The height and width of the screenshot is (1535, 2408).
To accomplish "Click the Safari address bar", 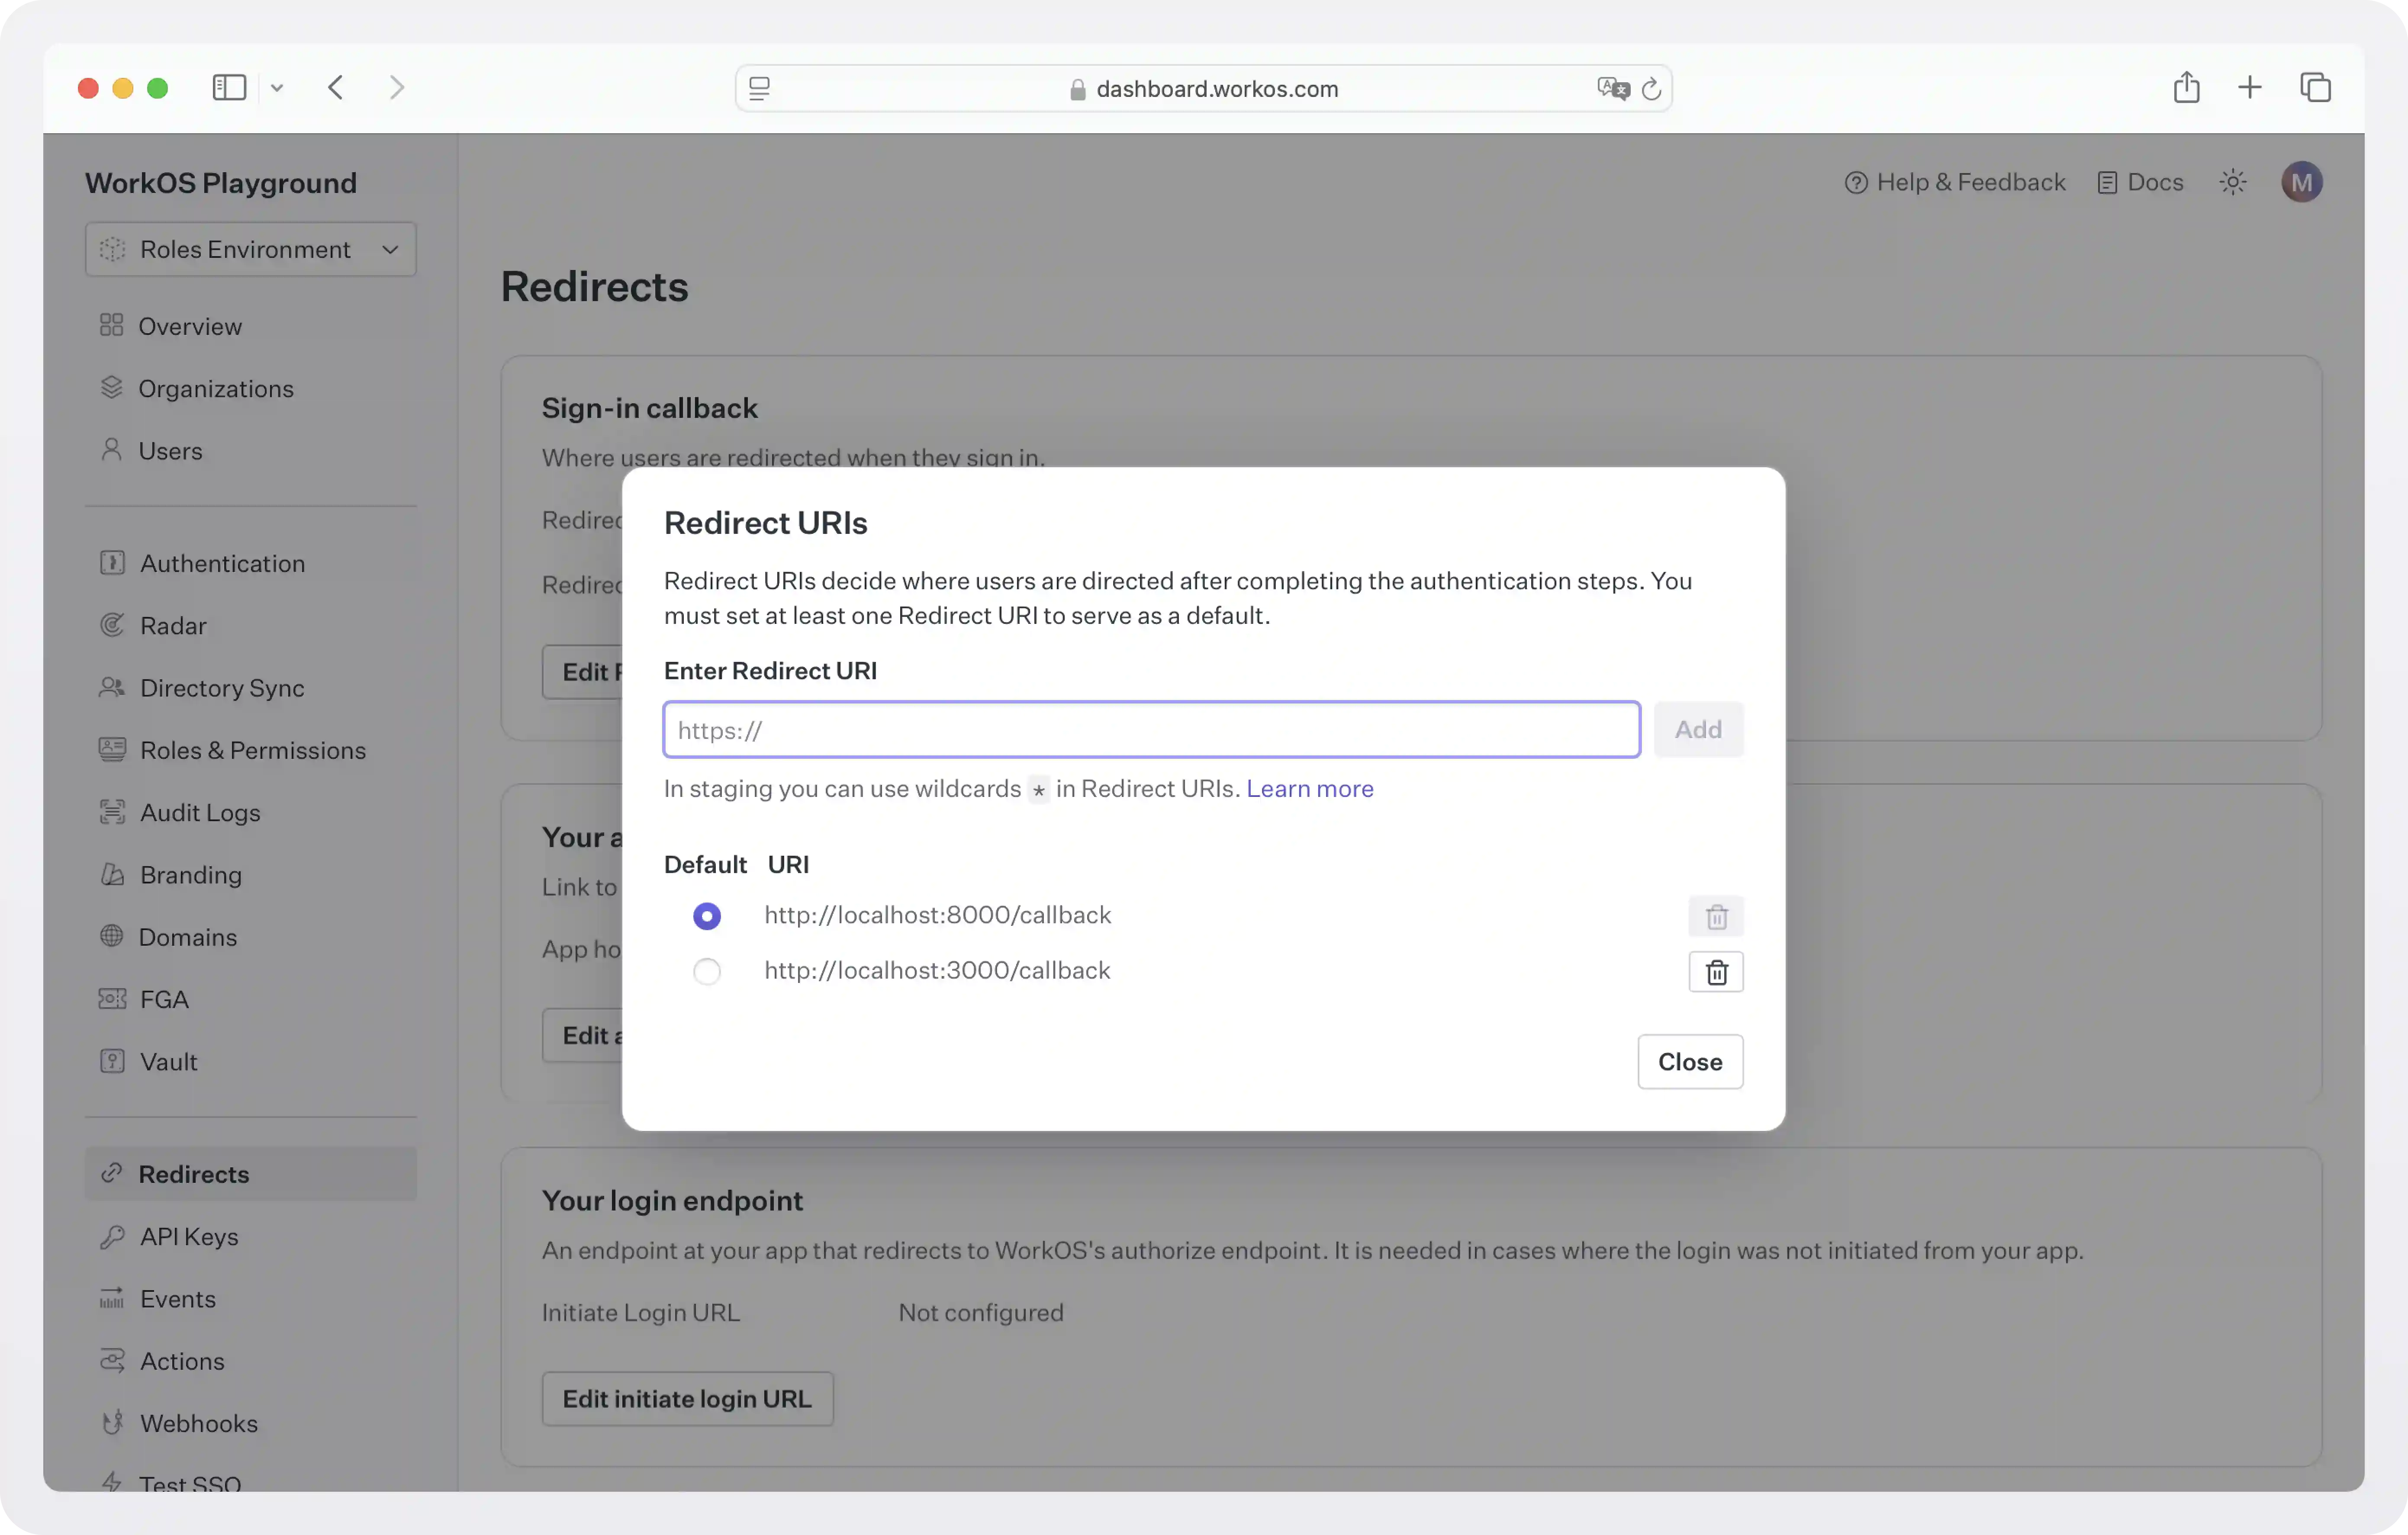I will click(1204, 89).
